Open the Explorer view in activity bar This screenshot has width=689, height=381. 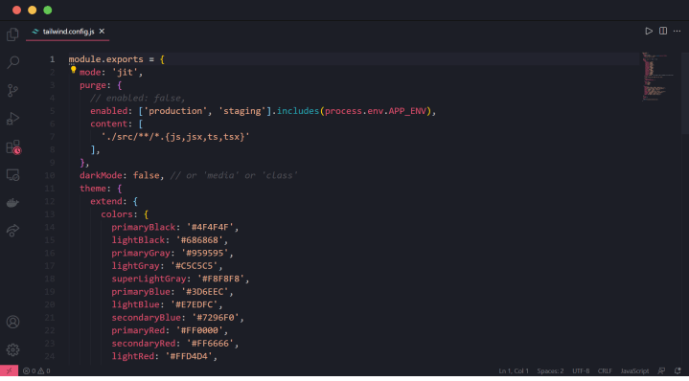pyautogui.click(x=12, y=34)
